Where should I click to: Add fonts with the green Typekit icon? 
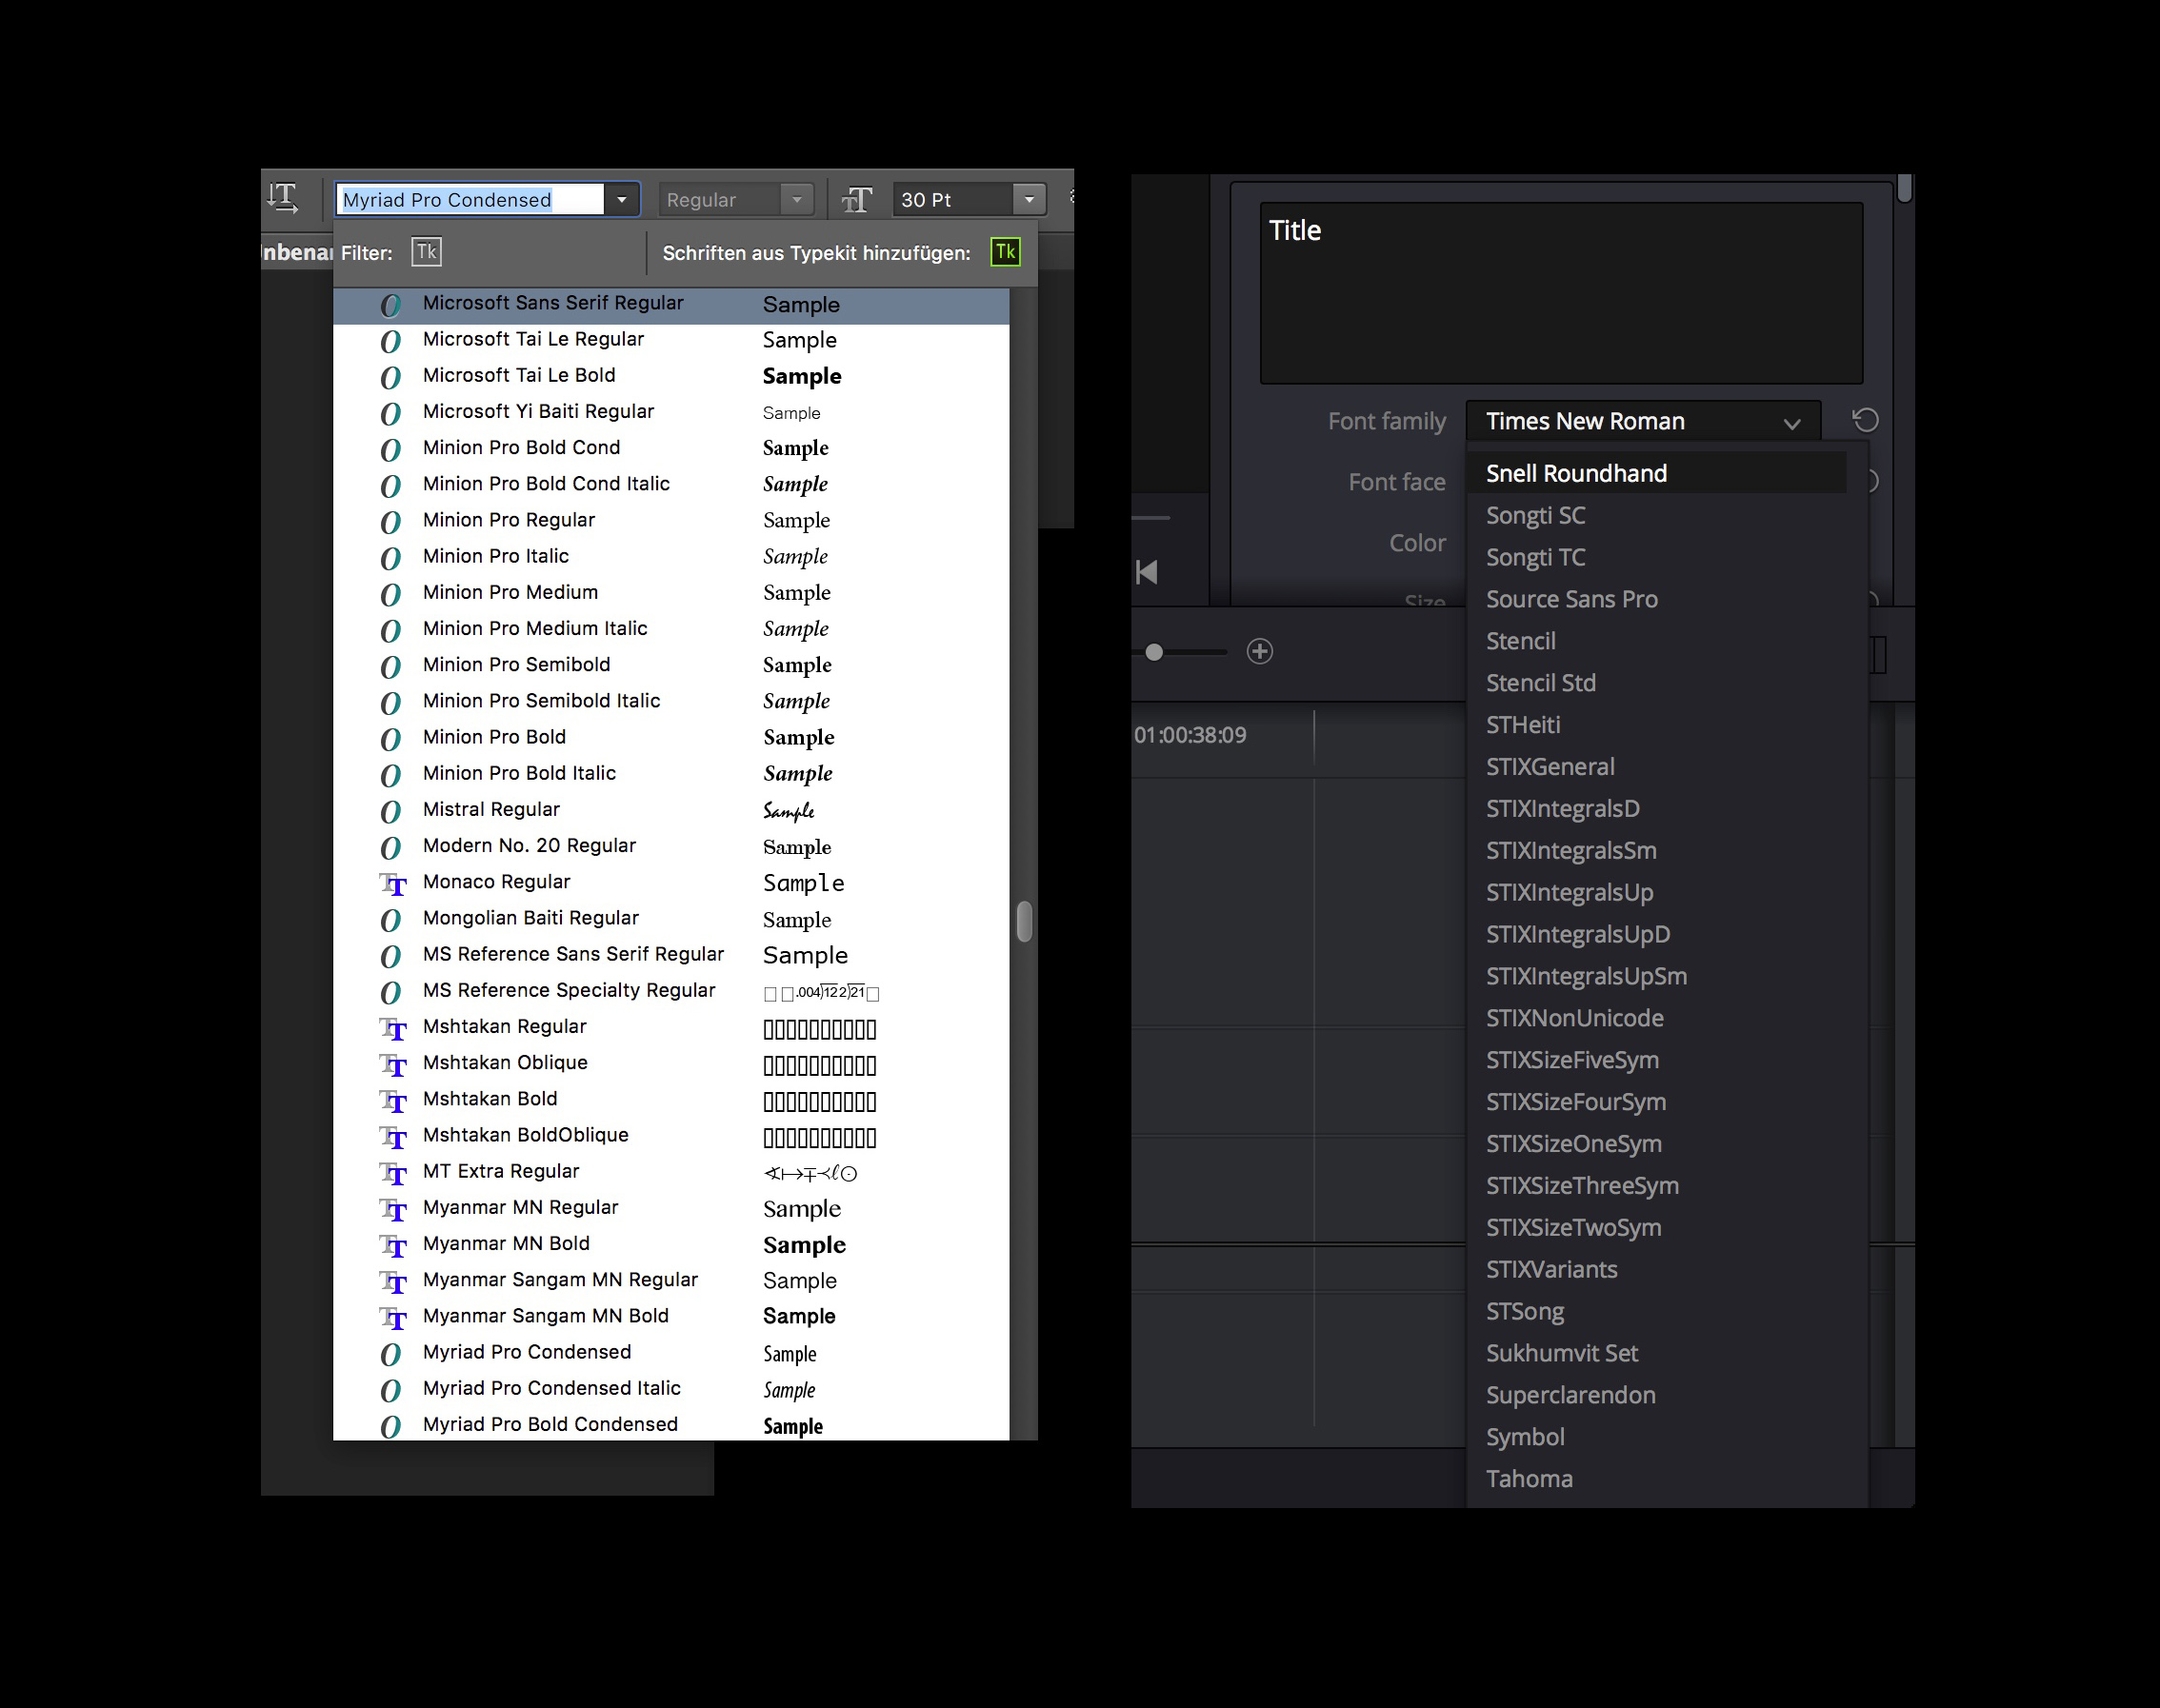tap(1005, 252)
